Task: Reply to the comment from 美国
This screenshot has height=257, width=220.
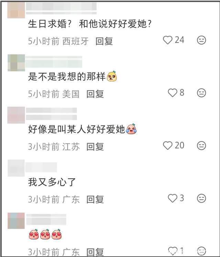Action: pos(95,94)
